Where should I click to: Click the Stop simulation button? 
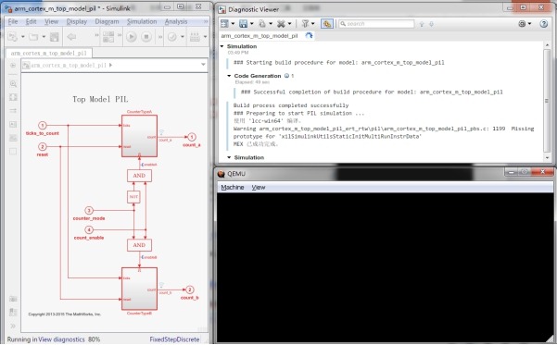(x=146, y=36)
